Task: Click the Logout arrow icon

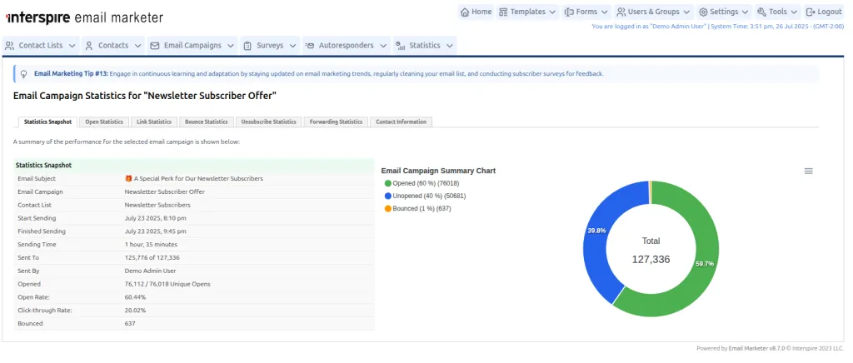Action: pyautogui.click(x=810, y=12)
